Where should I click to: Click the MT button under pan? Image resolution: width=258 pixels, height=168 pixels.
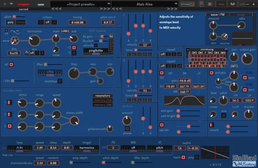coord(234,66)
